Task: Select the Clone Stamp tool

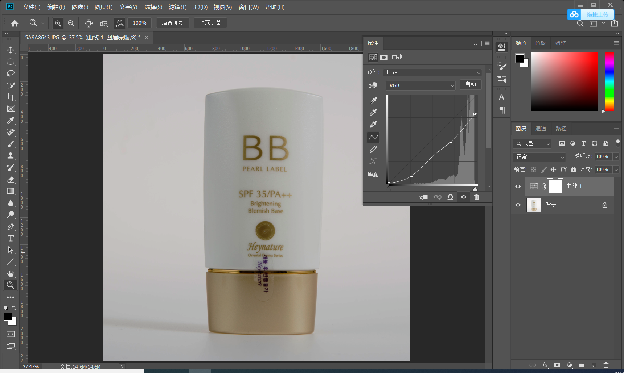Action: coord(11,156)
